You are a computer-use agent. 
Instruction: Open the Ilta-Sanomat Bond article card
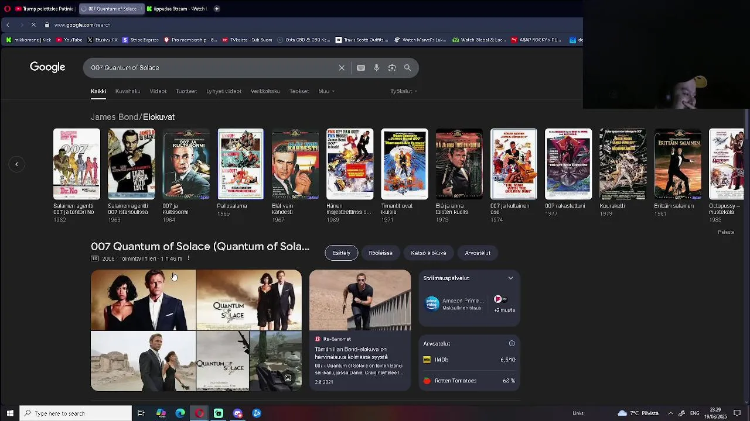(x=360, y=330)
